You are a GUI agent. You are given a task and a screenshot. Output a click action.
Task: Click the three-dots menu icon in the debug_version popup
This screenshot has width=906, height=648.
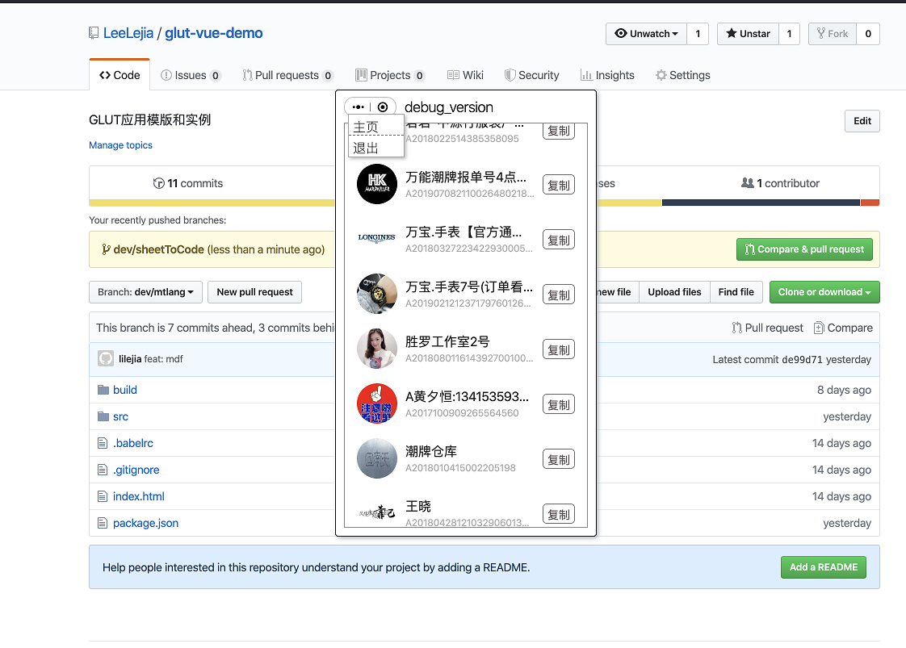(358, 107)
